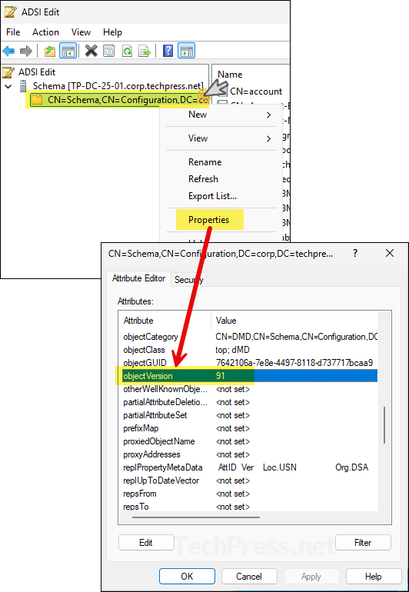Select the objectCategory attribute row
Viewport: 409px width, 592px height.
(x=249, y=337)
